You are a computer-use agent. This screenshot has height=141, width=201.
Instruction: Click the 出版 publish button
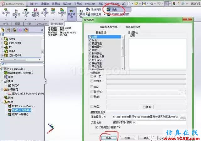[x=109, y=138]
